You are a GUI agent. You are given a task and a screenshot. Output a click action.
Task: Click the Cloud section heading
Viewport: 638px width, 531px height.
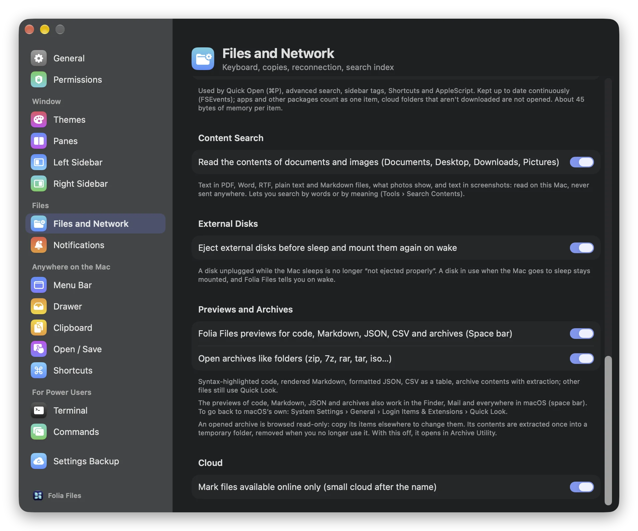click(x=210, y=463)
